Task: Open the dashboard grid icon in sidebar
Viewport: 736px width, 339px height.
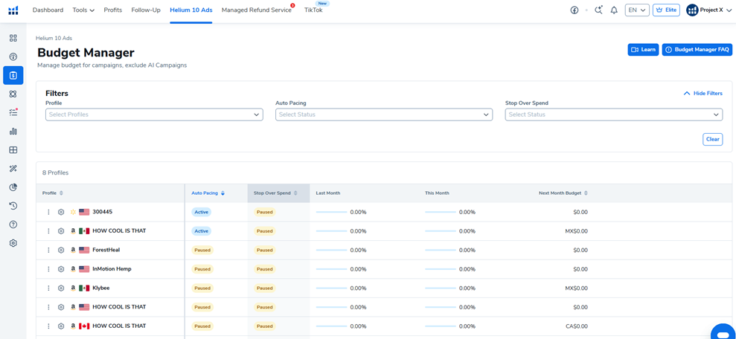Action: (13, 38)
